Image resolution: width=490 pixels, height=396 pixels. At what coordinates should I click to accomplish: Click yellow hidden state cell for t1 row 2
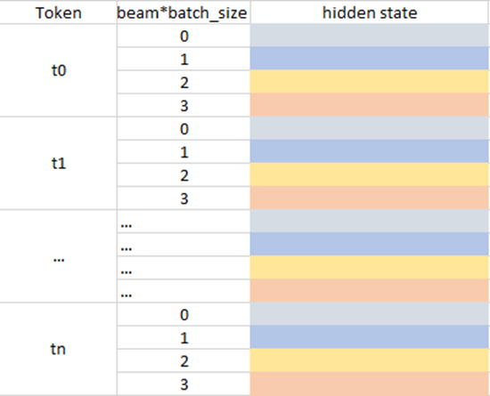[x=370, y=174]
